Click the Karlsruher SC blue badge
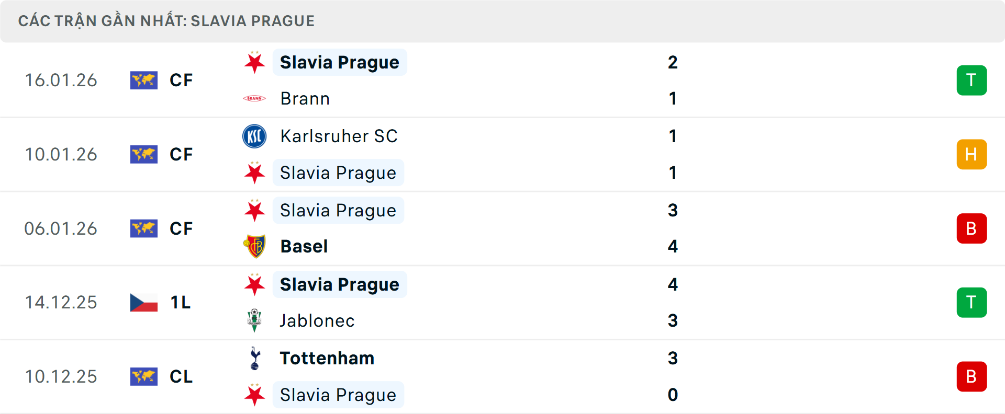Screen dimensions: 1005x414 (x=255, y=136)
